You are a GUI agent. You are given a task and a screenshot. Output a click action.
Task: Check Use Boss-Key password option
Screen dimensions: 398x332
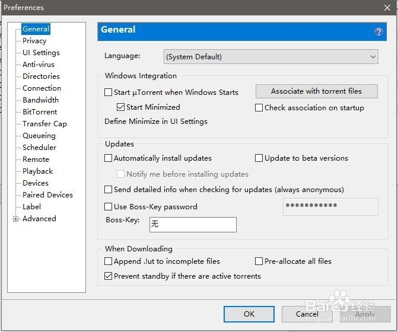click(109, 206)
